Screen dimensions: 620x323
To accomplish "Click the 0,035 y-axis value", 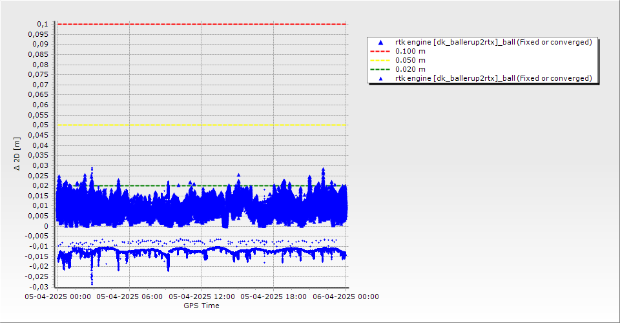I will 38,156.
